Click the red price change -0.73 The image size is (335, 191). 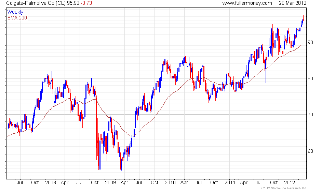86,3
